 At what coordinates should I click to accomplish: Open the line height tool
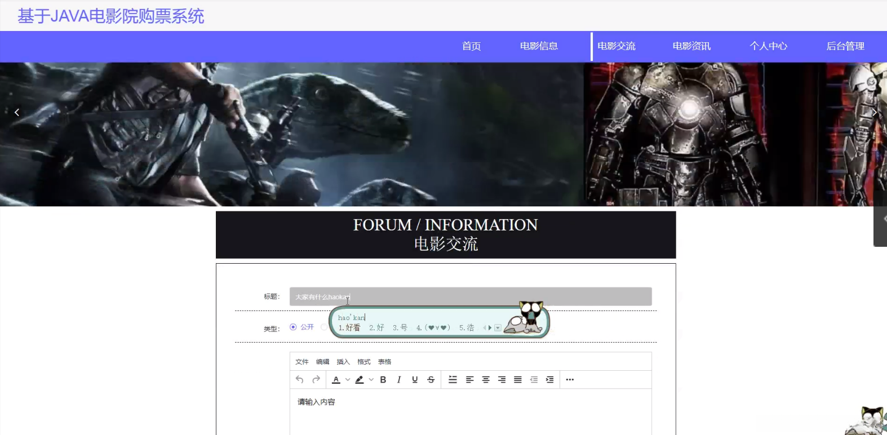(x=453, y=380)
